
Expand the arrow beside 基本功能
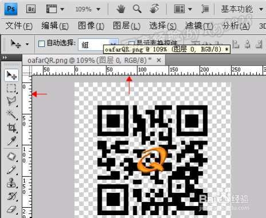point(261,9)
